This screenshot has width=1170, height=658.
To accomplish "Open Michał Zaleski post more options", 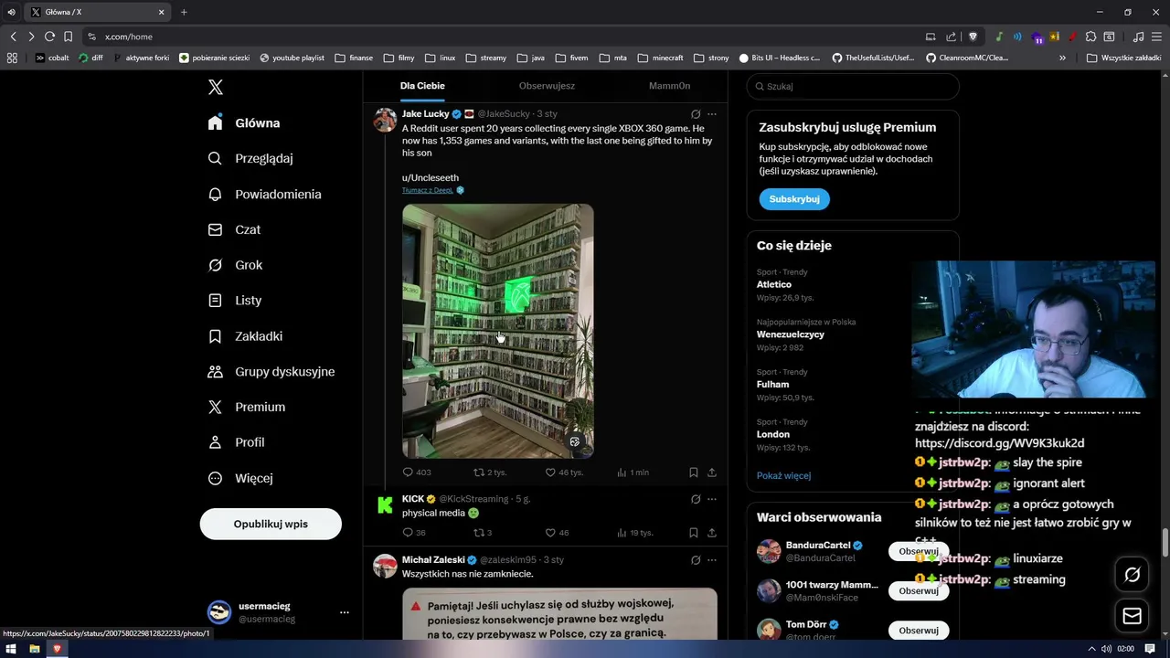I will (711, 559).
